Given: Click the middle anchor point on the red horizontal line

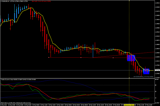Looking at the screenshot, I should pyautogui.click(x=81, y=58).
